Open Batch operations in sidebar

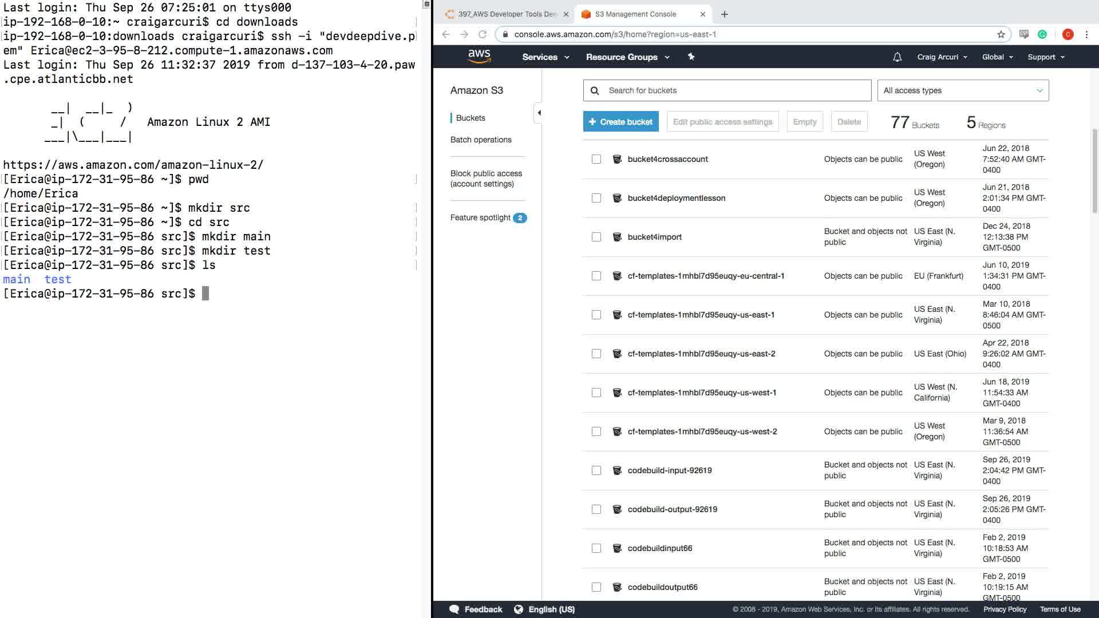click(x=481, y=140)
